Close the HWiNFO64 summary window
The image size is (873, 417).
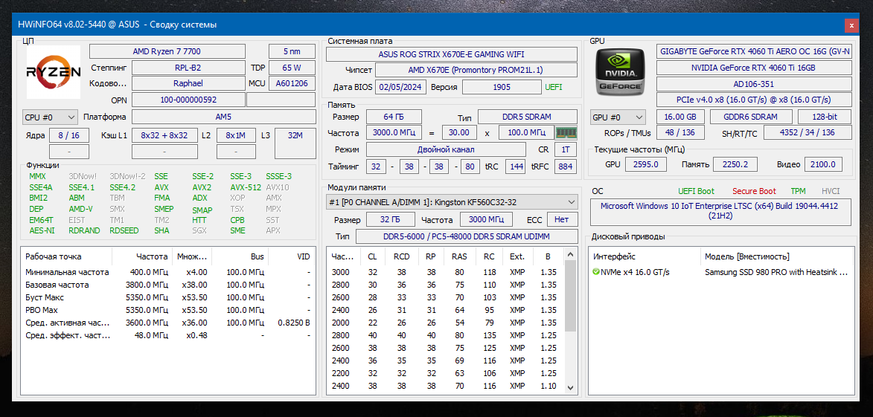(x=851, y=25)
